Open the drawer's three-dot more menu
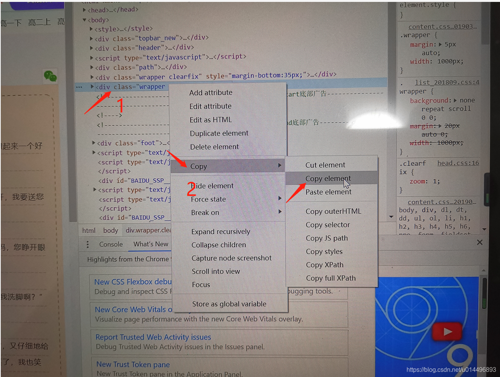 tap(88, 244)
